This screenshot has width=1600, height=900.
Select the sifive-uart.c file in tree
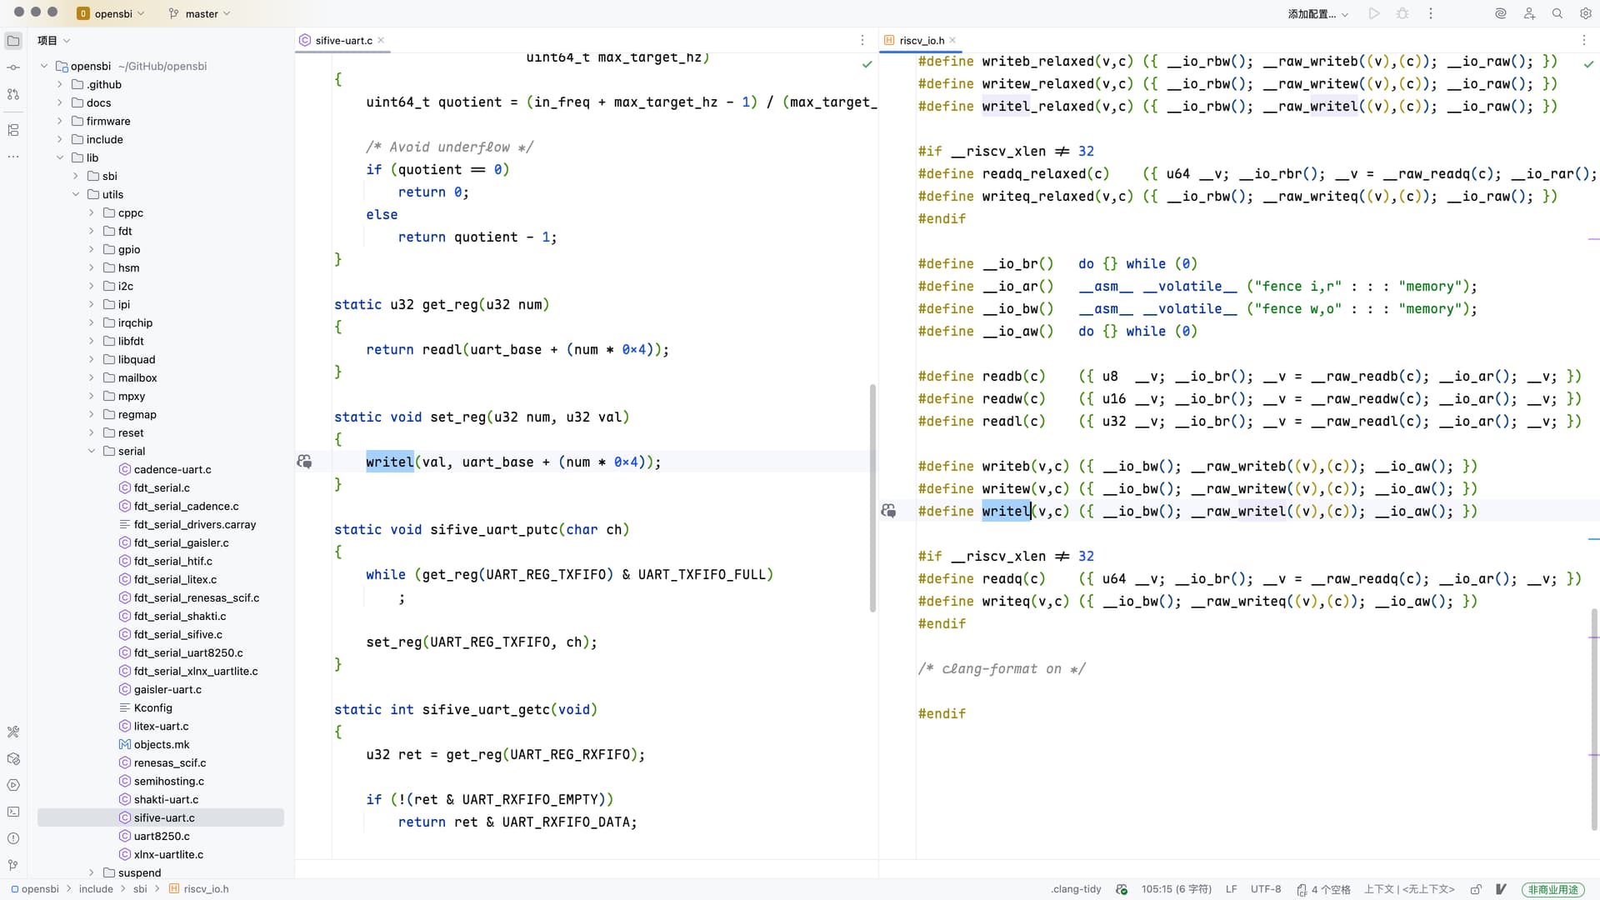click(x=161, y=817)
